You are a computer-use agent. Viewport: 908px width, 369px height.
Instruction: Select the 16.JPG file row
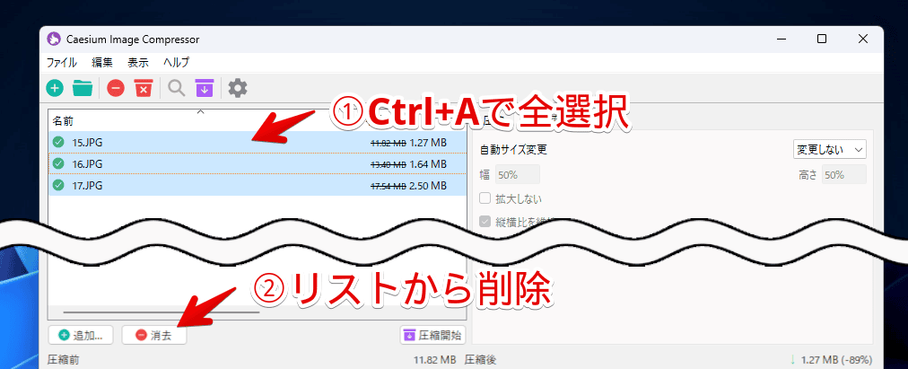tap(258, 164)
